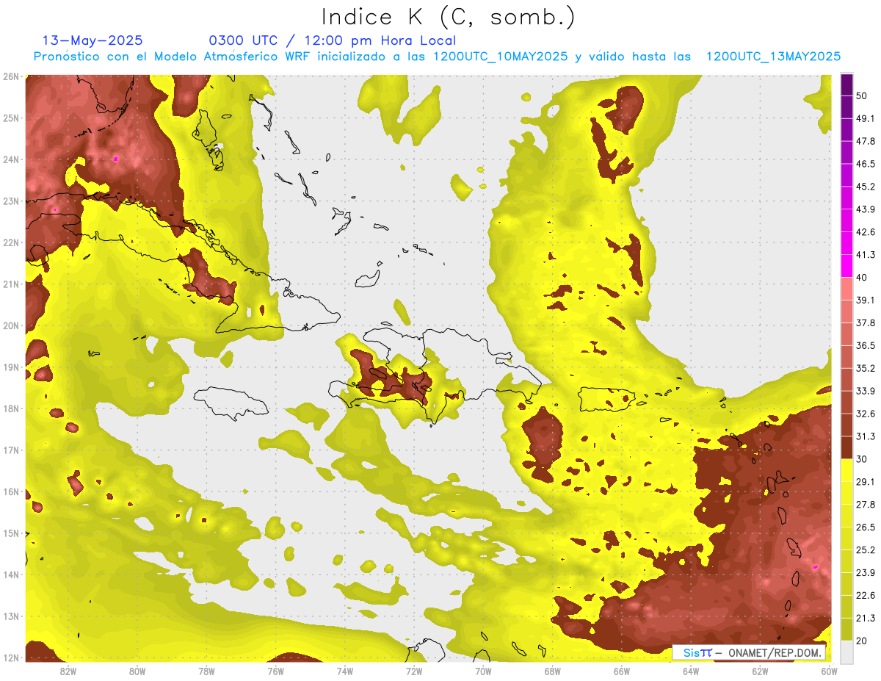Screen dimensions: 881x681
Task: Click the '42.6' color scale label
Action: (866, 232)
